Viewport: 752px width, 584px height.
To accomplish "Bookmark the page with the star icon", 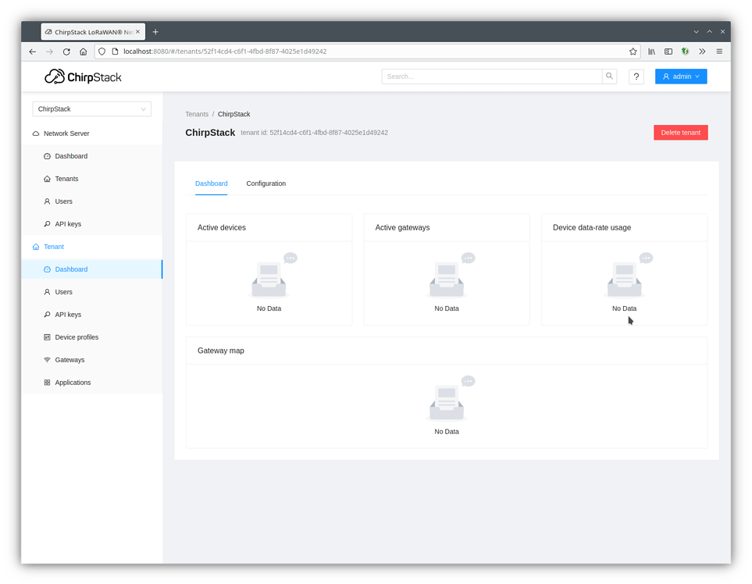I will (x=633, y=52).
